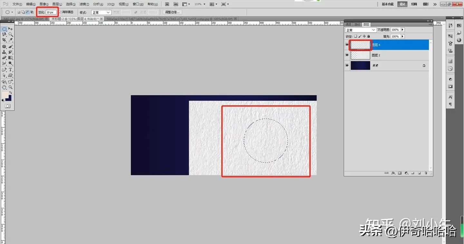The height and width of the screenshot is (244, 464).
Task: Select the Eyedropper tool
Action: pos(11,39)
